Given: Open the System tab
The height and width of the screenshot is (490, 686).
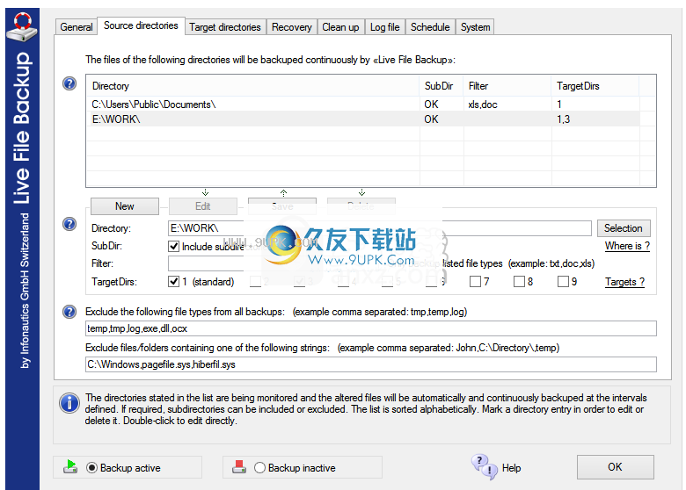Looking at the screenshot, I should pyautogui.click(x=475, y=27).
